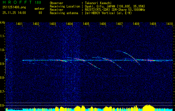The height and width of the screenshot is (111, 175).
Task: Click the 1406 time marker
Action: point(103,24)
